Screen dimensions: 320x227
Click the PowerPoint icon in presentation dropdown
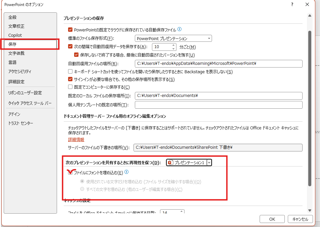click(170, 162)
